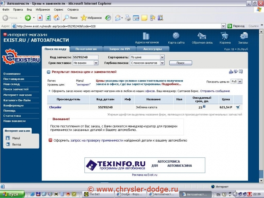Open the Адреса магазинов buildings icon

(146, 36)
